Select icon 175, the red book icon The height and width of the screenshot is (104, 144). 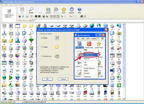(x=85, y=93)
